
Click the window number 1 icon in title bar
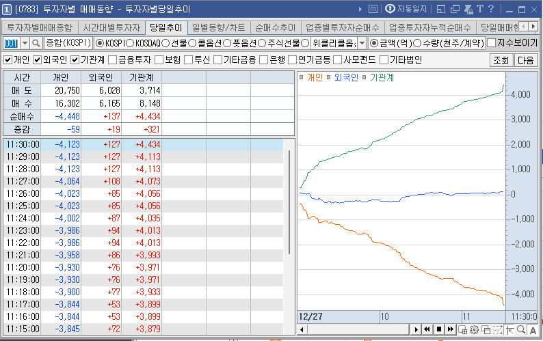click(7, 10)
